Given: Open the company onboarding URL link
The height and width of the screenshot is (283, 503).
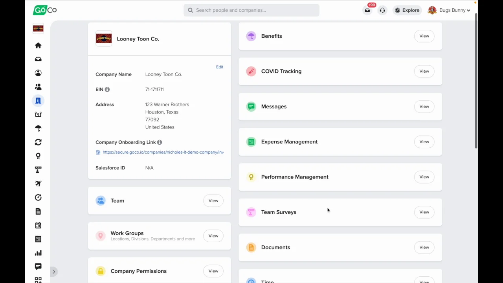Looking at the screenshot, I should pyautogui.click(x=163, y=152).
